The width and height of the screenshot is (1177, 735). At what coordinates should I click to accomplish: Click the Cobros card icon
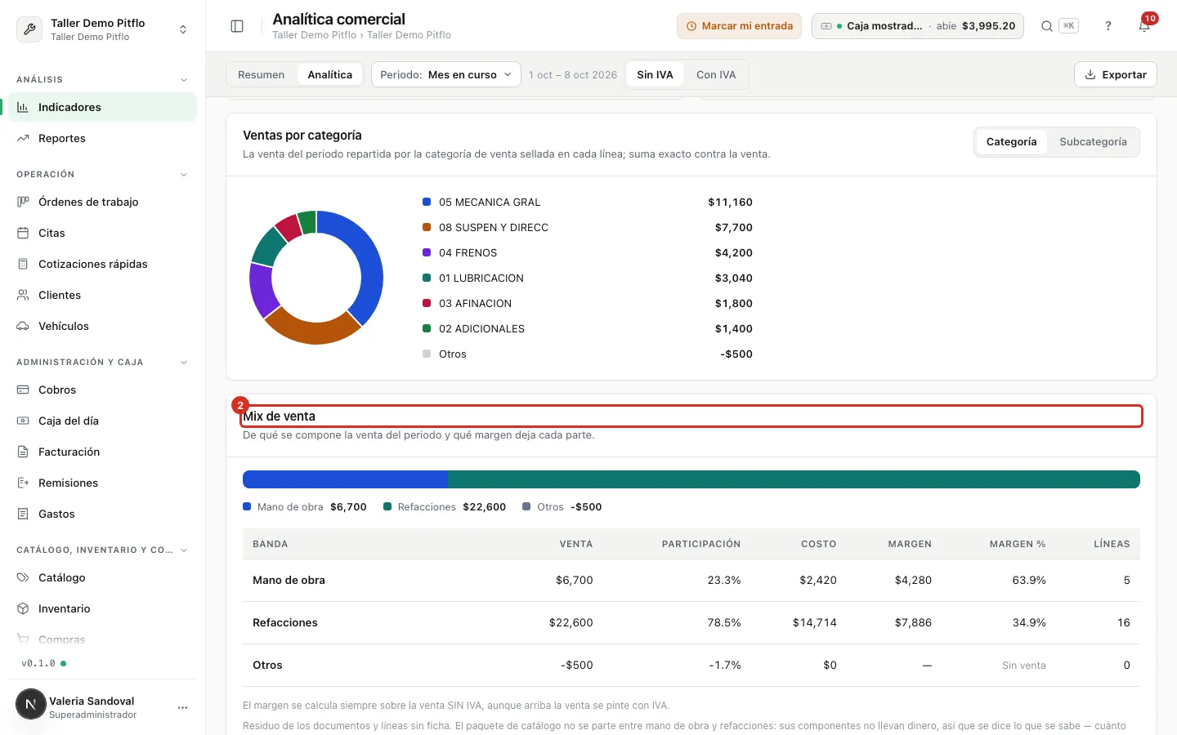pyautogui.click(x=23, y=390)
